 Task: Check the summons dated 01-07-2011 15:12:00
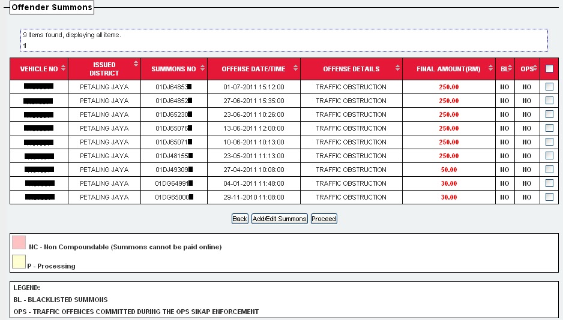[549, 86]
